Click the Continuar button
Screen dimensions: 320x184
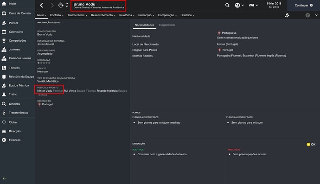(x=303, y=5)
